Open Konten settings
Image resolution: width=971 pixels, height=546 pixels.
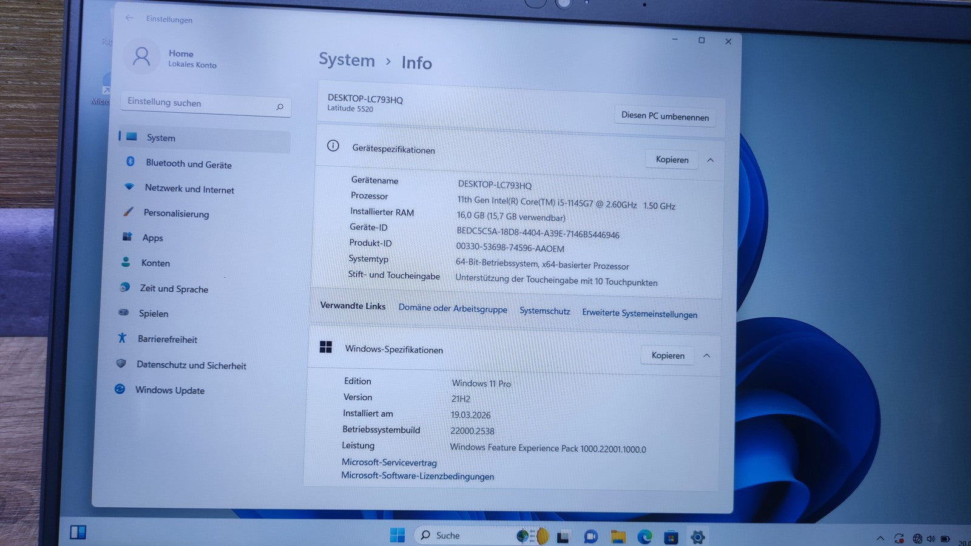click(x=155, y=263)
